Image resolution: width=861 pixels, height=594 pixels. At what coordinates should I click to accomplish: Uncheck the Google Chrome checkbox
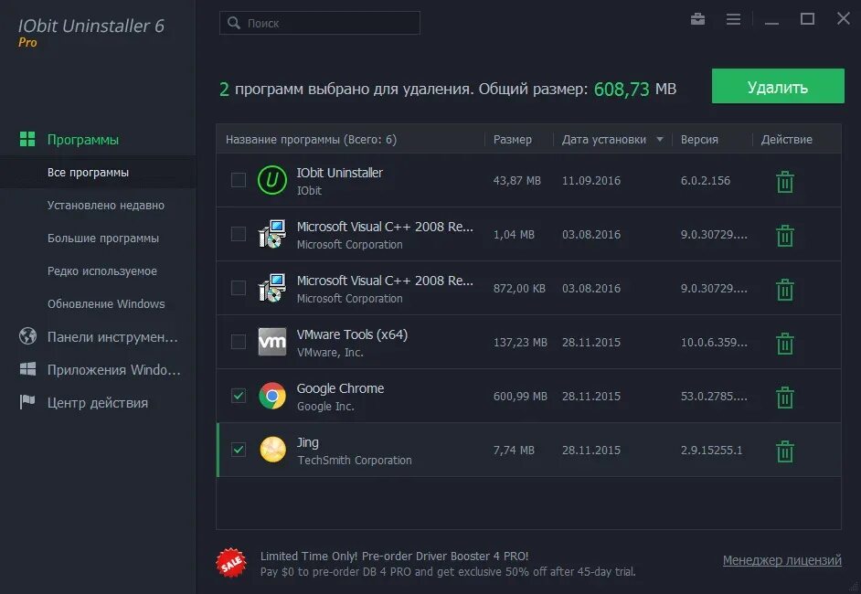pyautogui.click(x=239, y=396)
